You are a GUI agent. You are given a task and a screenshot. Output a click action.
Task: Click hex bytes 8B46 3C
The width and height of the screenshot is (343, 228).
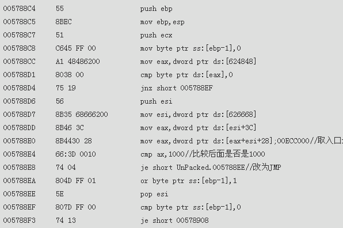point(70,128)
